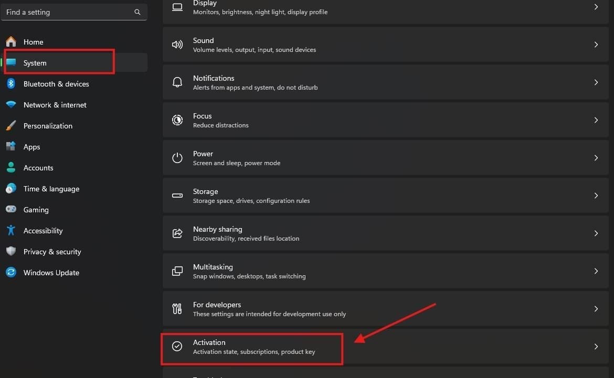
Task: Open the Sound settings title
Action: coord(203,40)
